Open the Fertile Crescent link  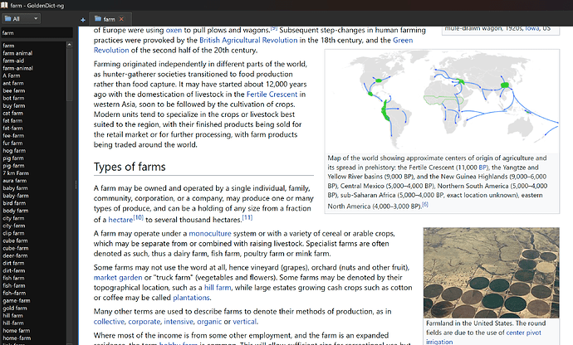click(x=274, y=95)
